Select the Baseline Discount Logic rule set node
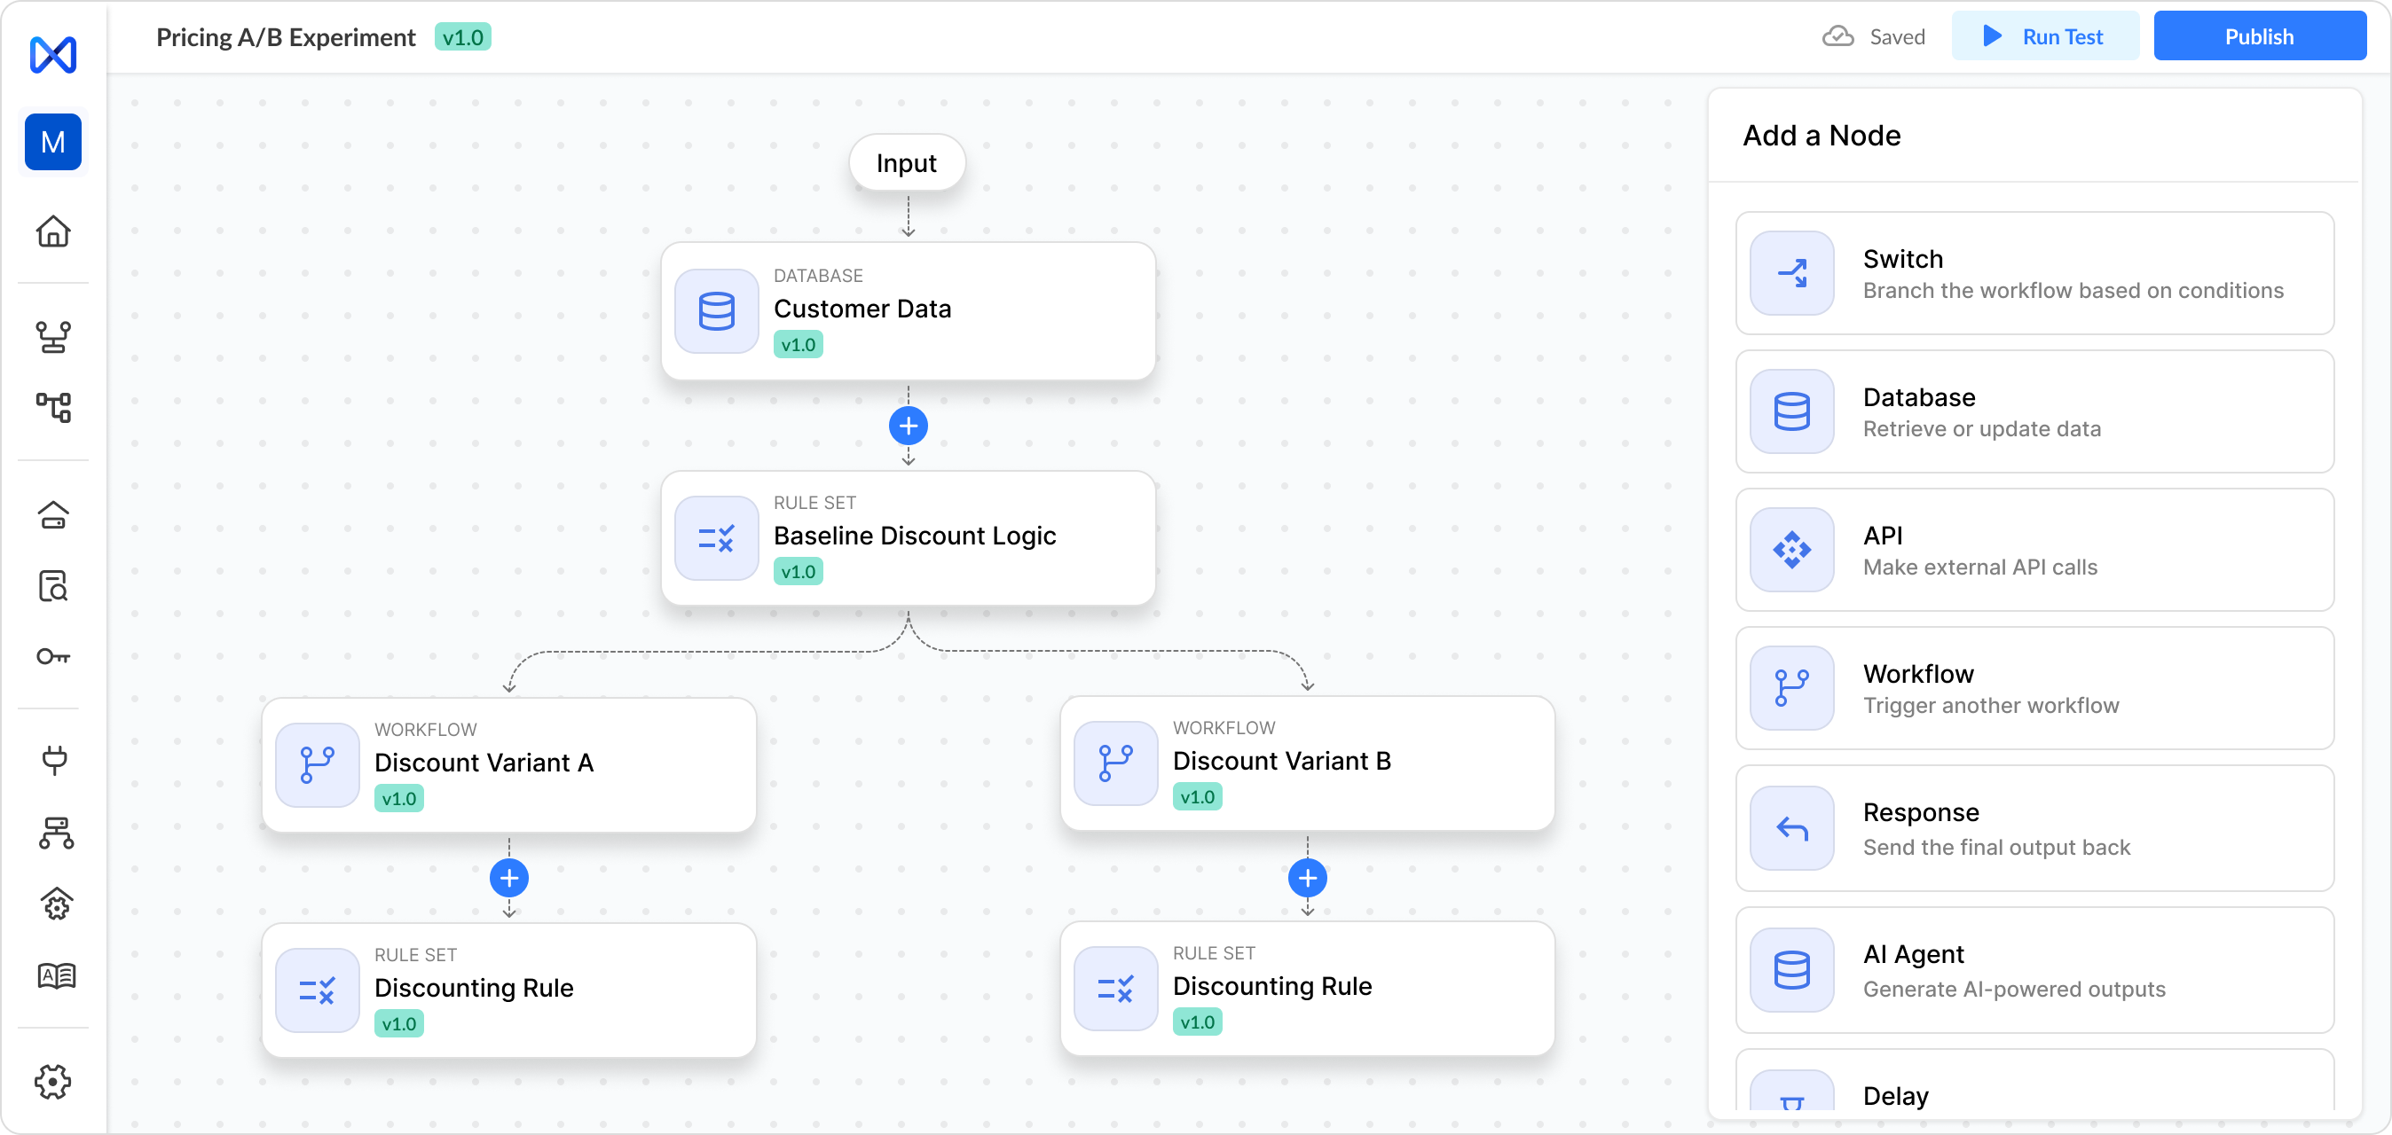This screenshot has height=1135, width=2392. click(x=909, y=538)
